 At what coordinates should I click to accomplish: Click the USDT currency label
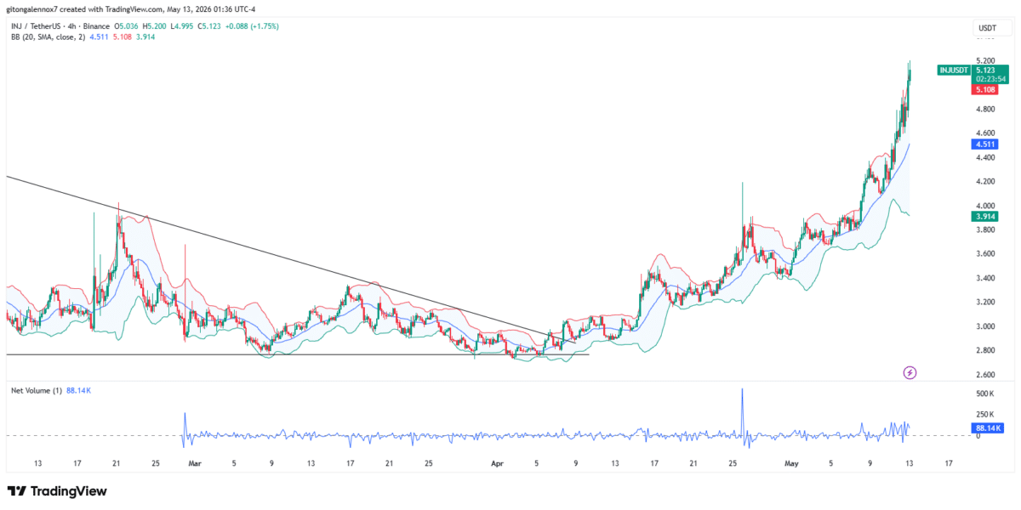click(x=987, y=28)
